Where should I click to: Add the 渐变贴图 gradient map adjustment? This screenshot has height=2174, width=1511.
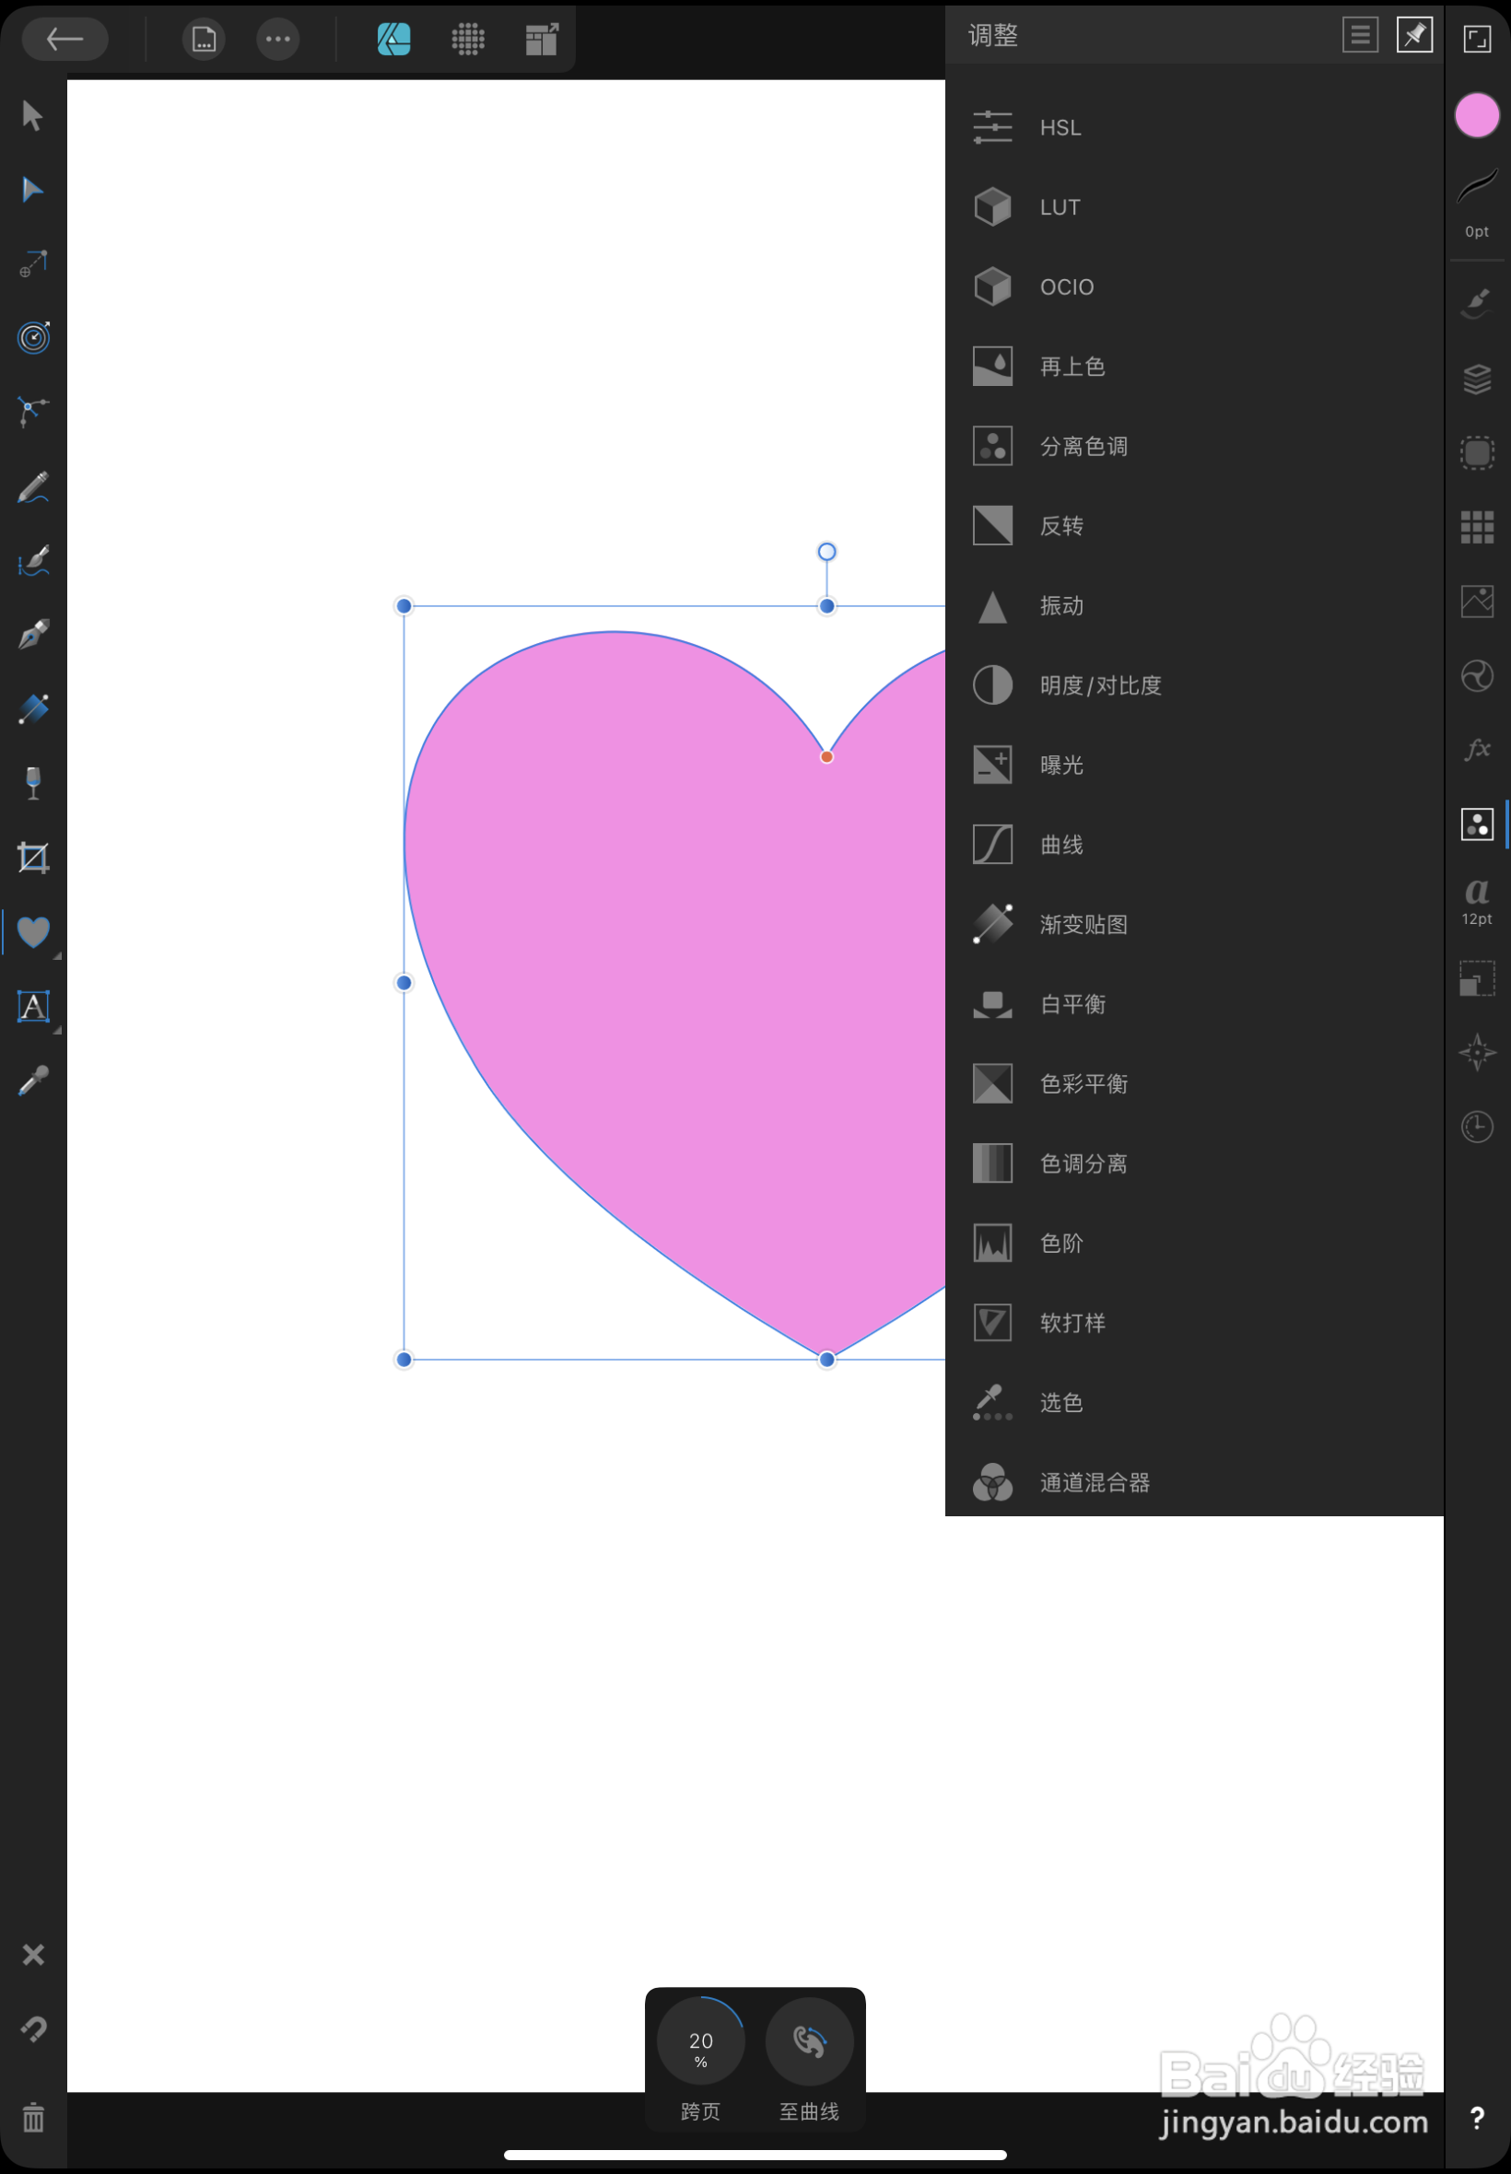(1194, 924)
